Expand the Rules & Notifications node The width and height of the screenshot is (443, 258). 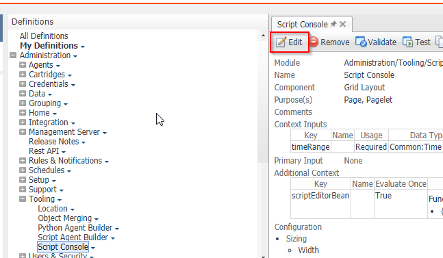23,161
